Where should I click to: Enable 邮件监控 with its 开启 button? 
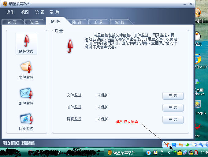pyautogui.click(x=173, y=108)
